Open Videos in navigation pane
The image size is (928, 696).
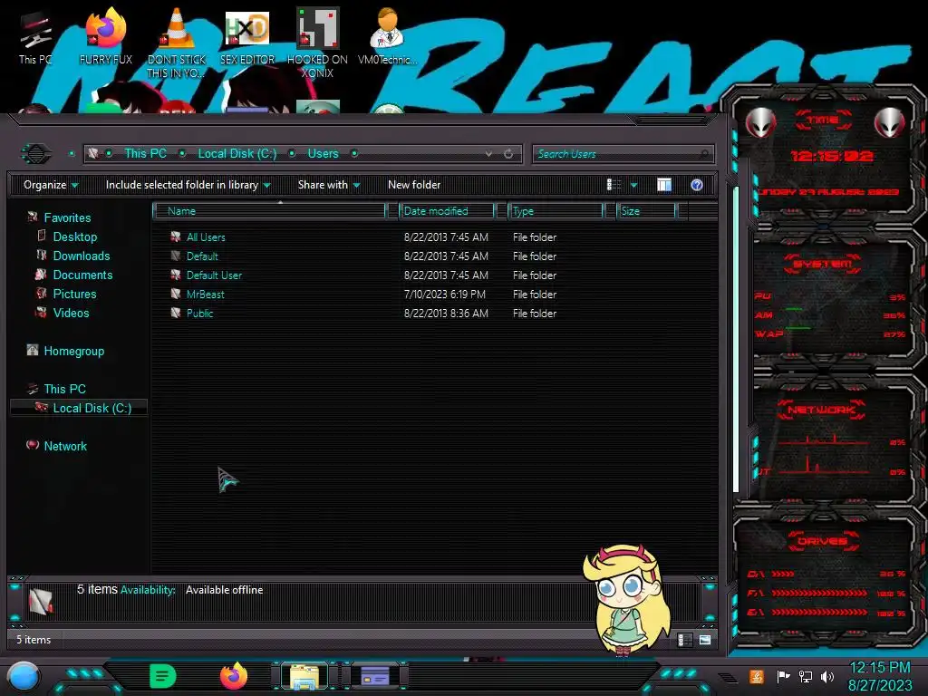coord(71,313)
